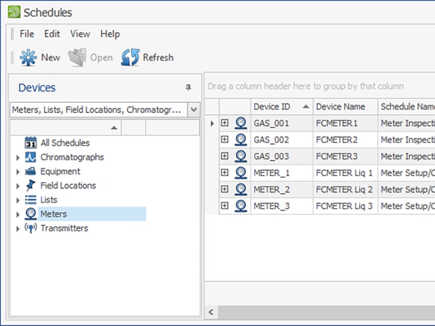The height and width of the screenshot is (326, 435).
Task: Open the File menu
Action: point(27,34)
